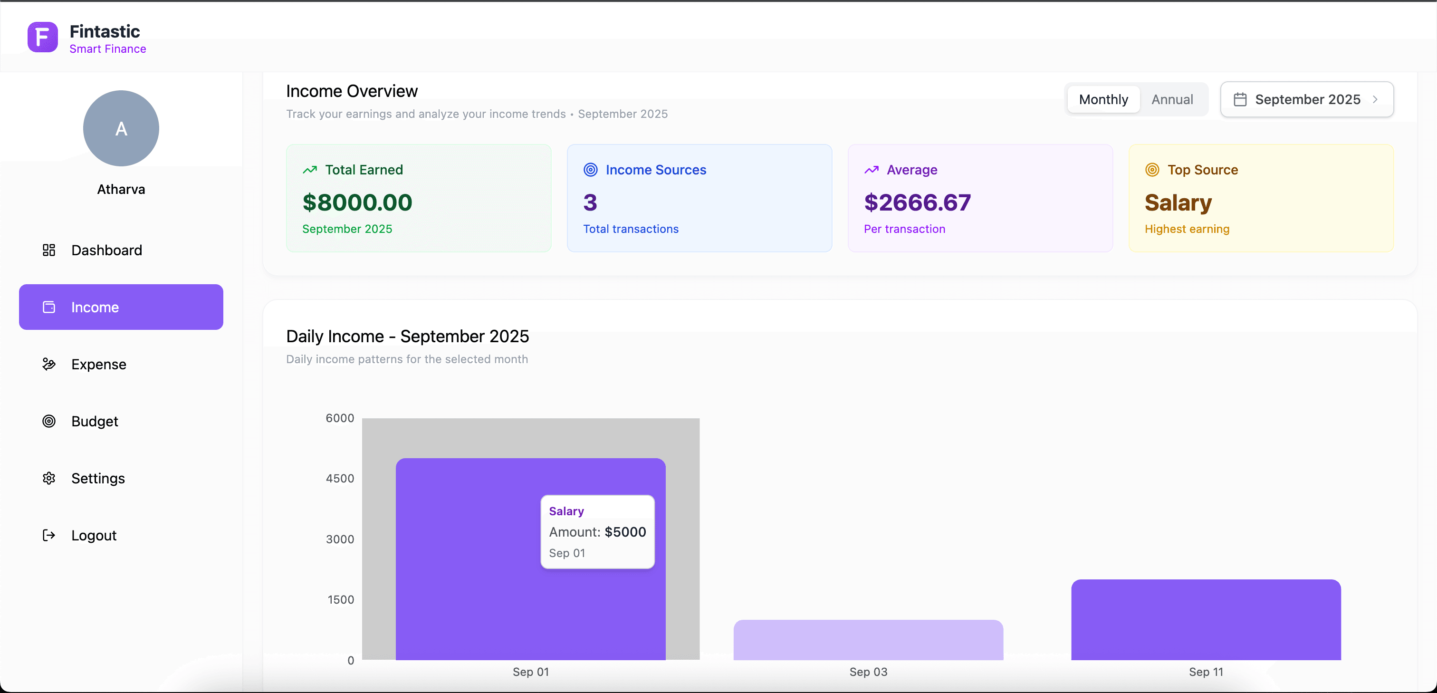Click the Fintastic logo icon
Screen dimensions: 1437x693
click(42, 37)
